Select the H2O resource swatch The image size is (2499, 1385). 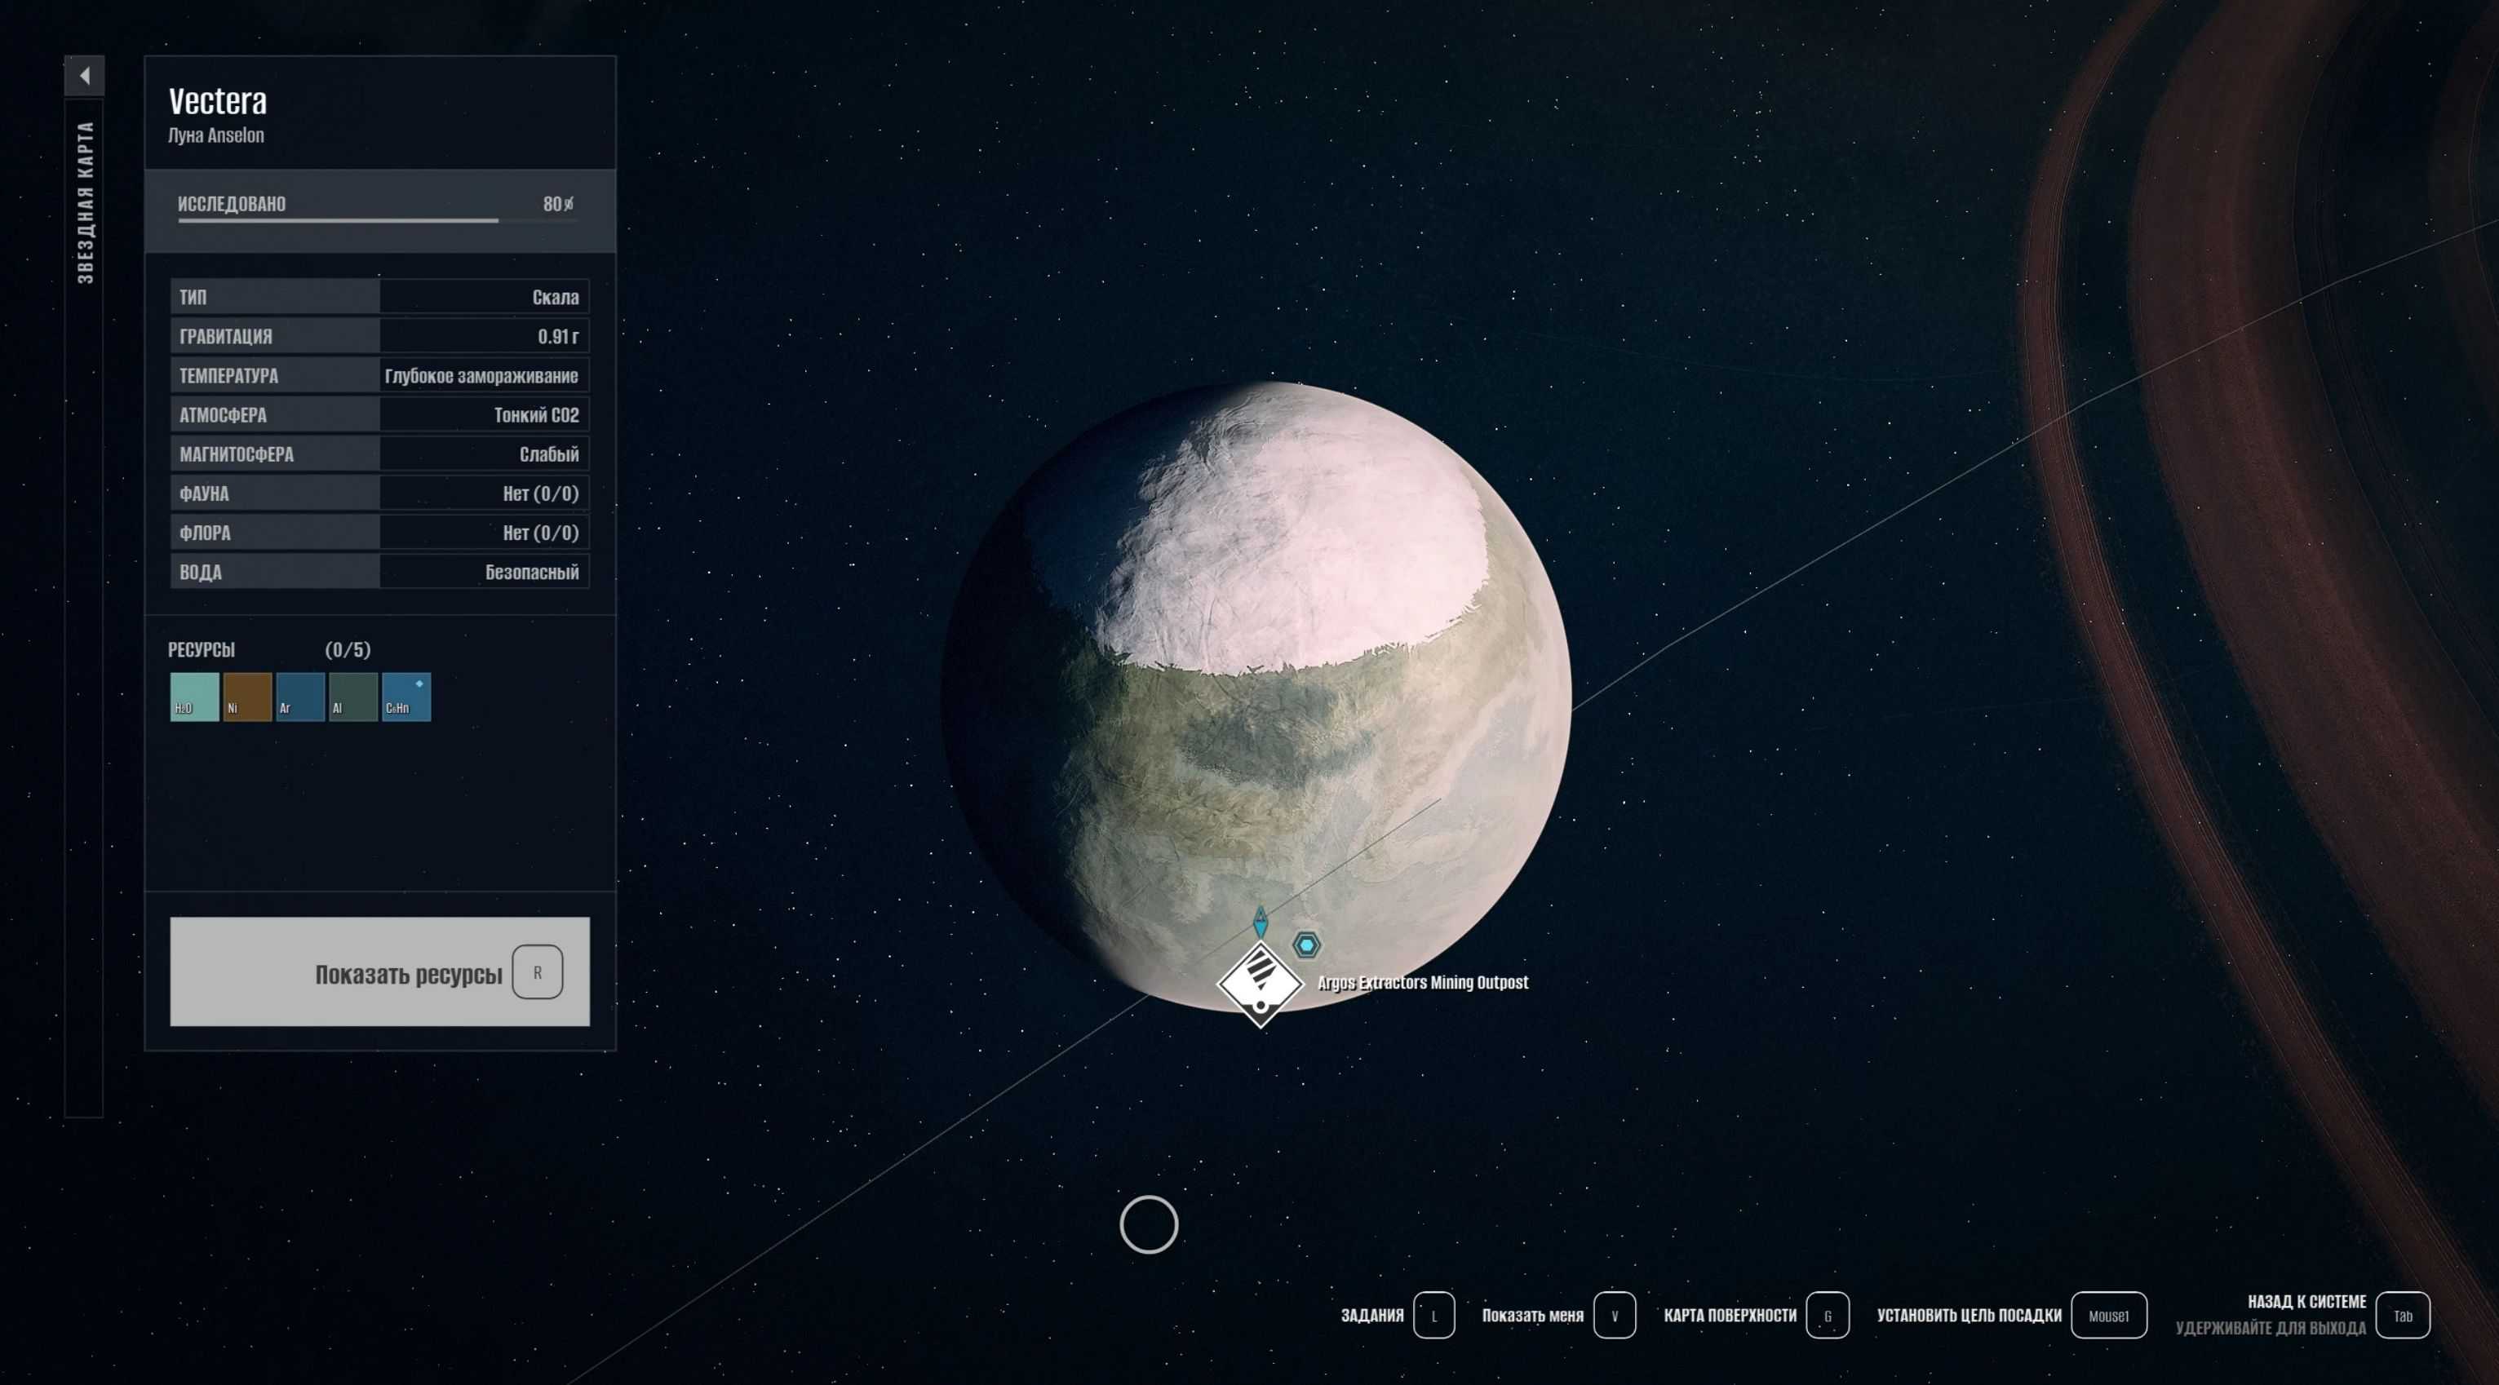click(x=194, y=697)
